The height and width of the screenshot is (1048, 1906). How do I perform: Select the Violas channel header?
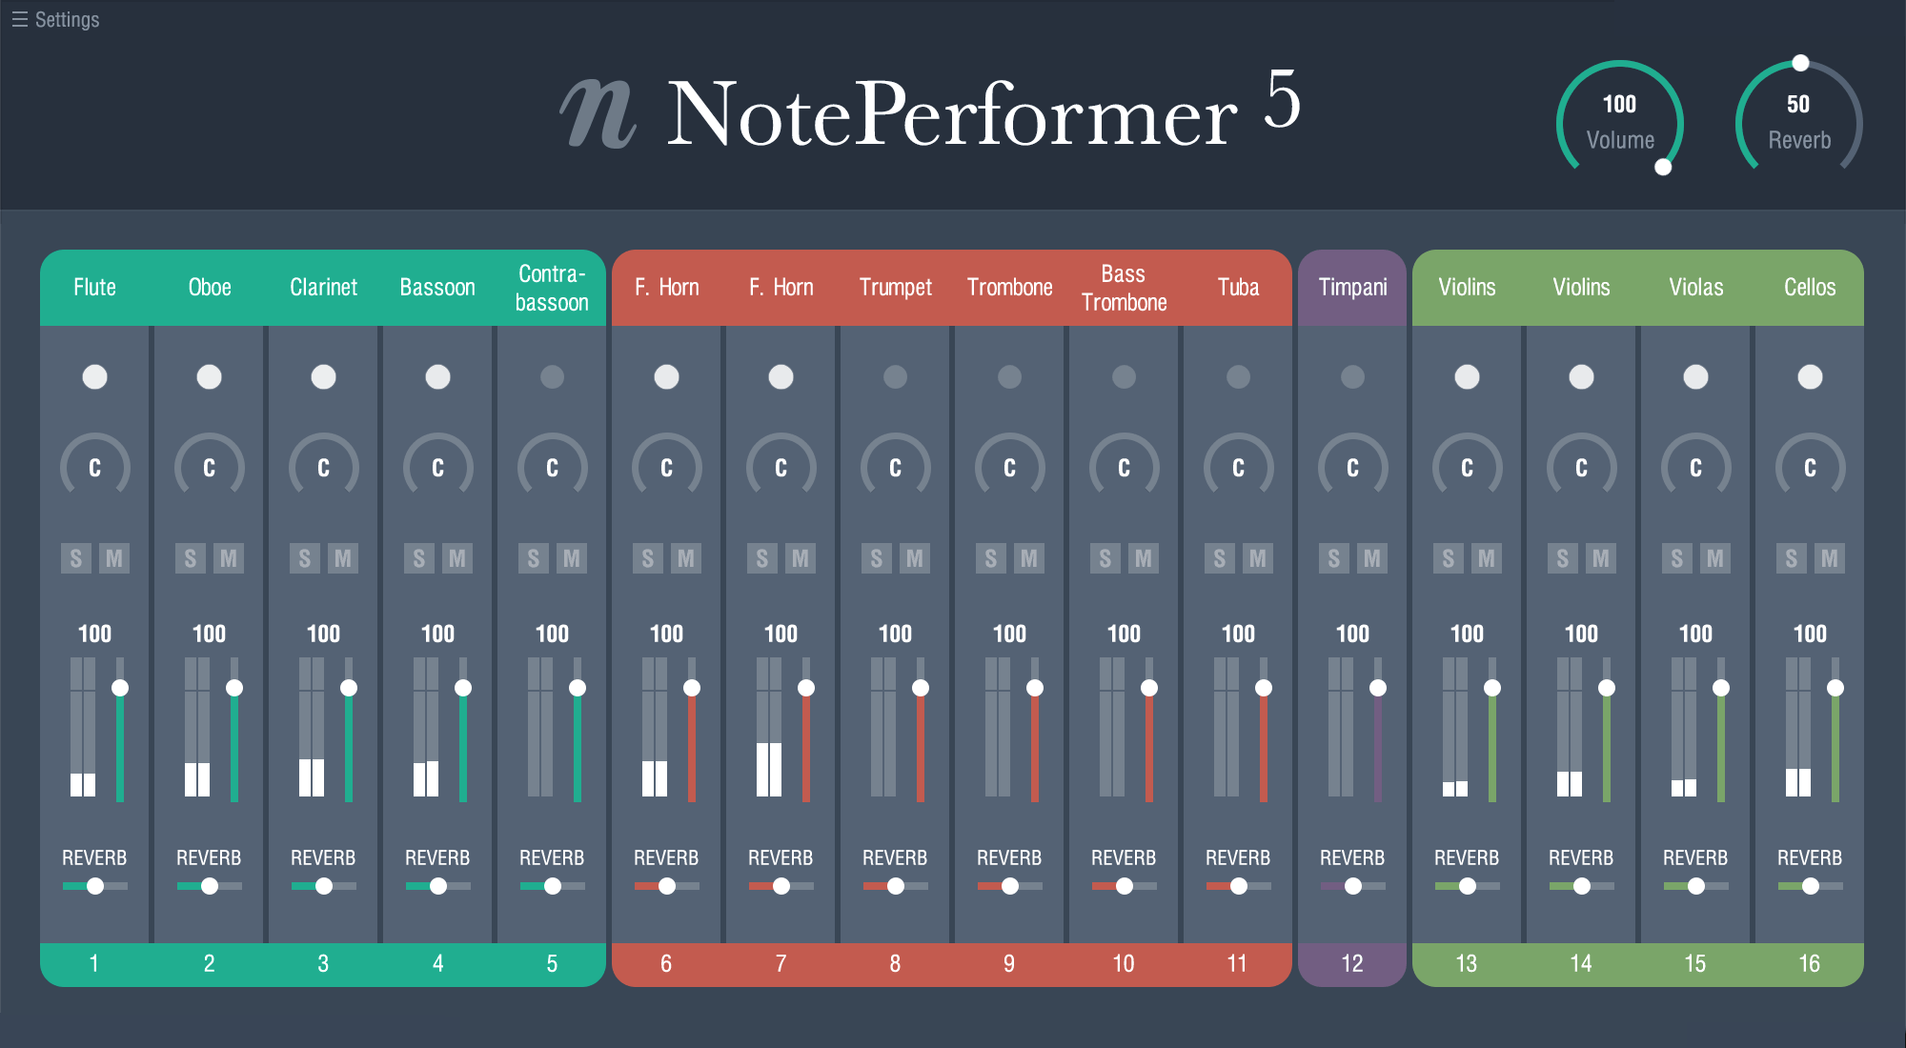pyautogui.click(x=1695, y=288)
